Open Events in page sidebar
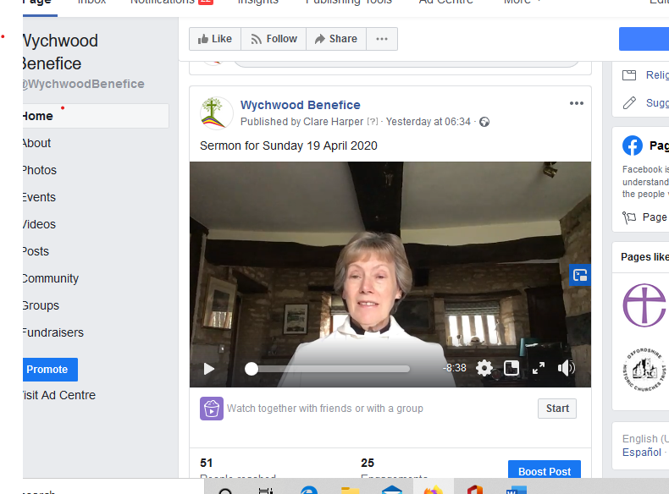 click(39, 197)
